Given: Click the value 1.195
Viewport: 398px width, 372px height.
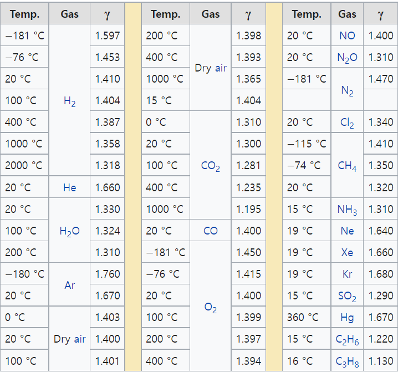Looking at the screenshot, I should [248, 209].
